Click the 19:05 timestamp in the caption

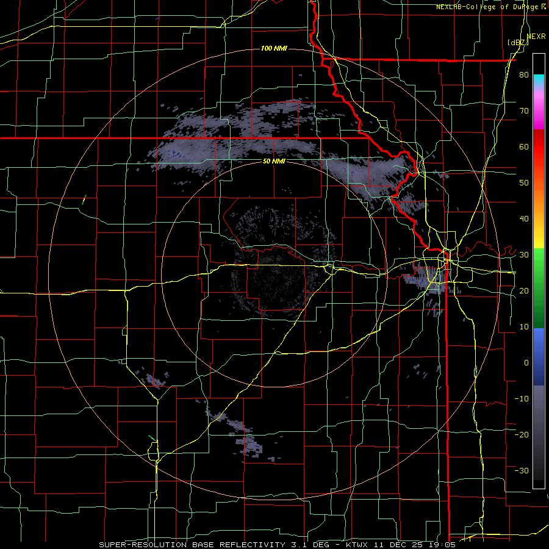click(x=443, y=545)
